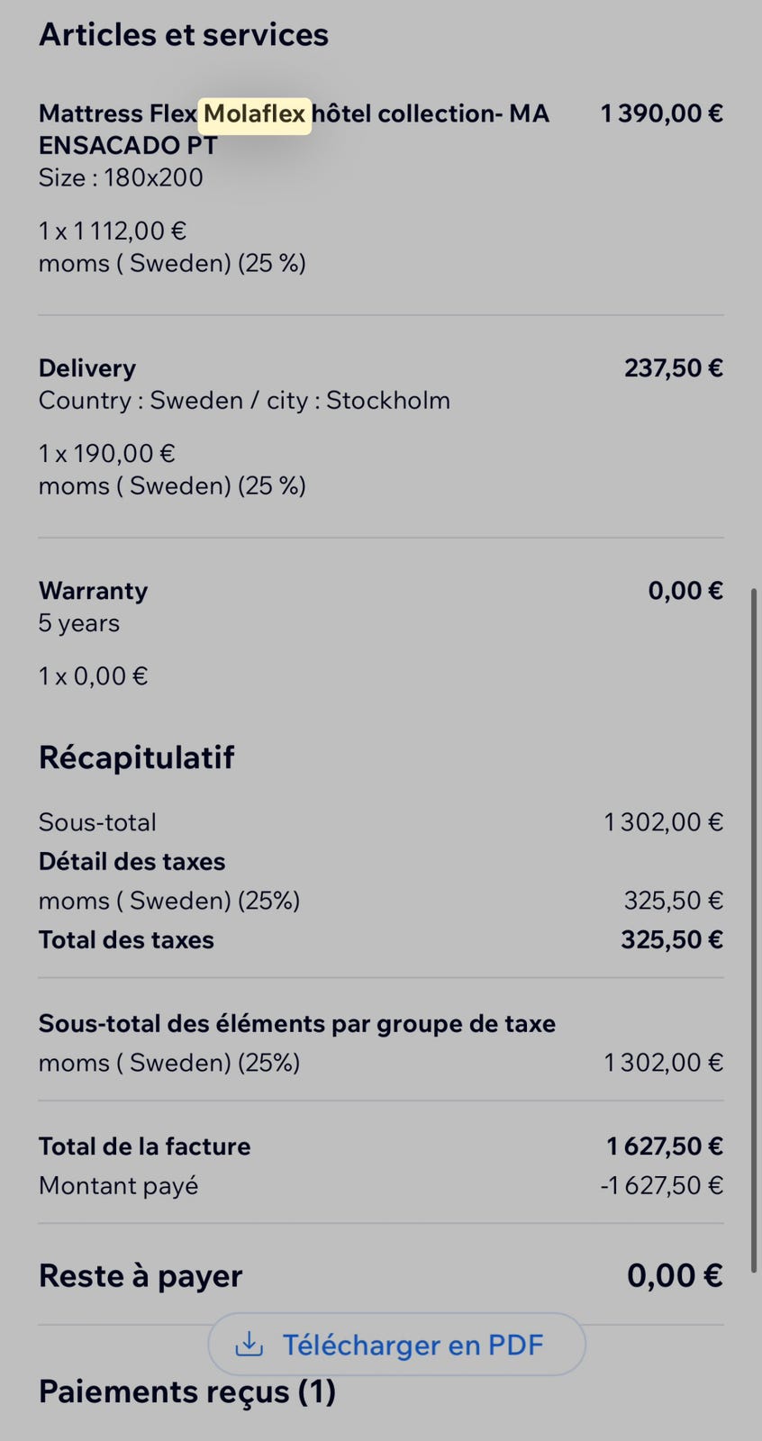762x1441 pixels.
Task: Click the Montant payé amount -1 627,50 €
Action: pyautogui.click(x=661, y=1185)
